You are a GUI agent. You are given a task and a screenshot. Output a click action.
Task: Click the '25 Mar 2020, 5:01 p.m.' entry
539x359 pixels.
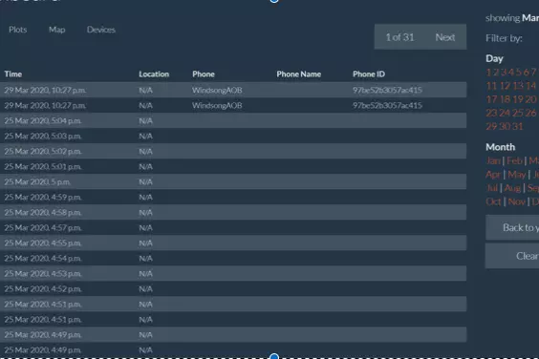[43, 167]
